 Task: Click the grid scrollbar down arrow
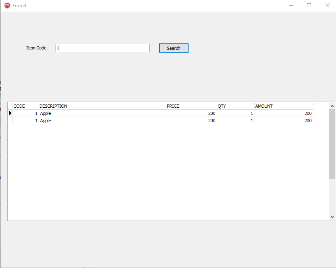point(332,217)
